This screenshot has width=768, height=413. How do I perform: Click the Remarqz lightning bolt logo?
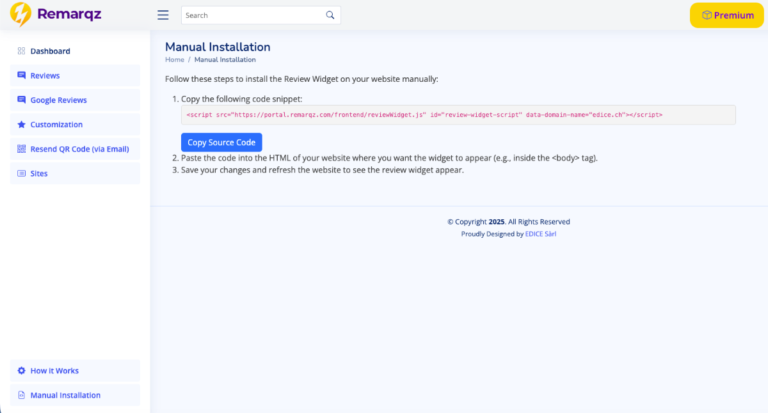(20, 14)
